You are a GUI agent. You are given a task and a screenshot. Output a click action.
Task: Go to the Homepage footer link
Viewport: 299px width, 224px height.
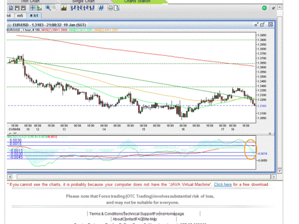(x=175, y=213)
